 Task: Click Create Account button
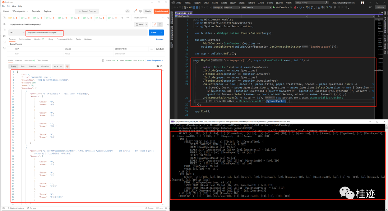(161, 11)
